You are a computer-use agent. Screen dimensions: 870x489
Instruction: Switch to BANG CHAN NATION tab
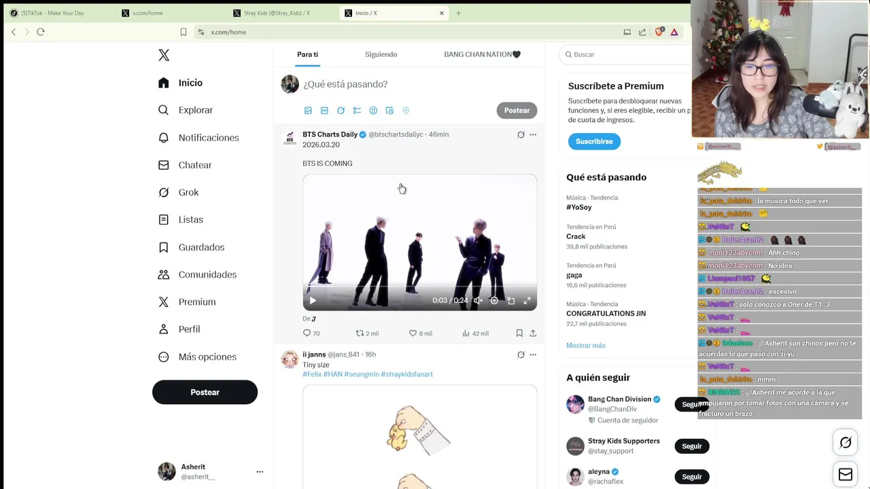482,54
